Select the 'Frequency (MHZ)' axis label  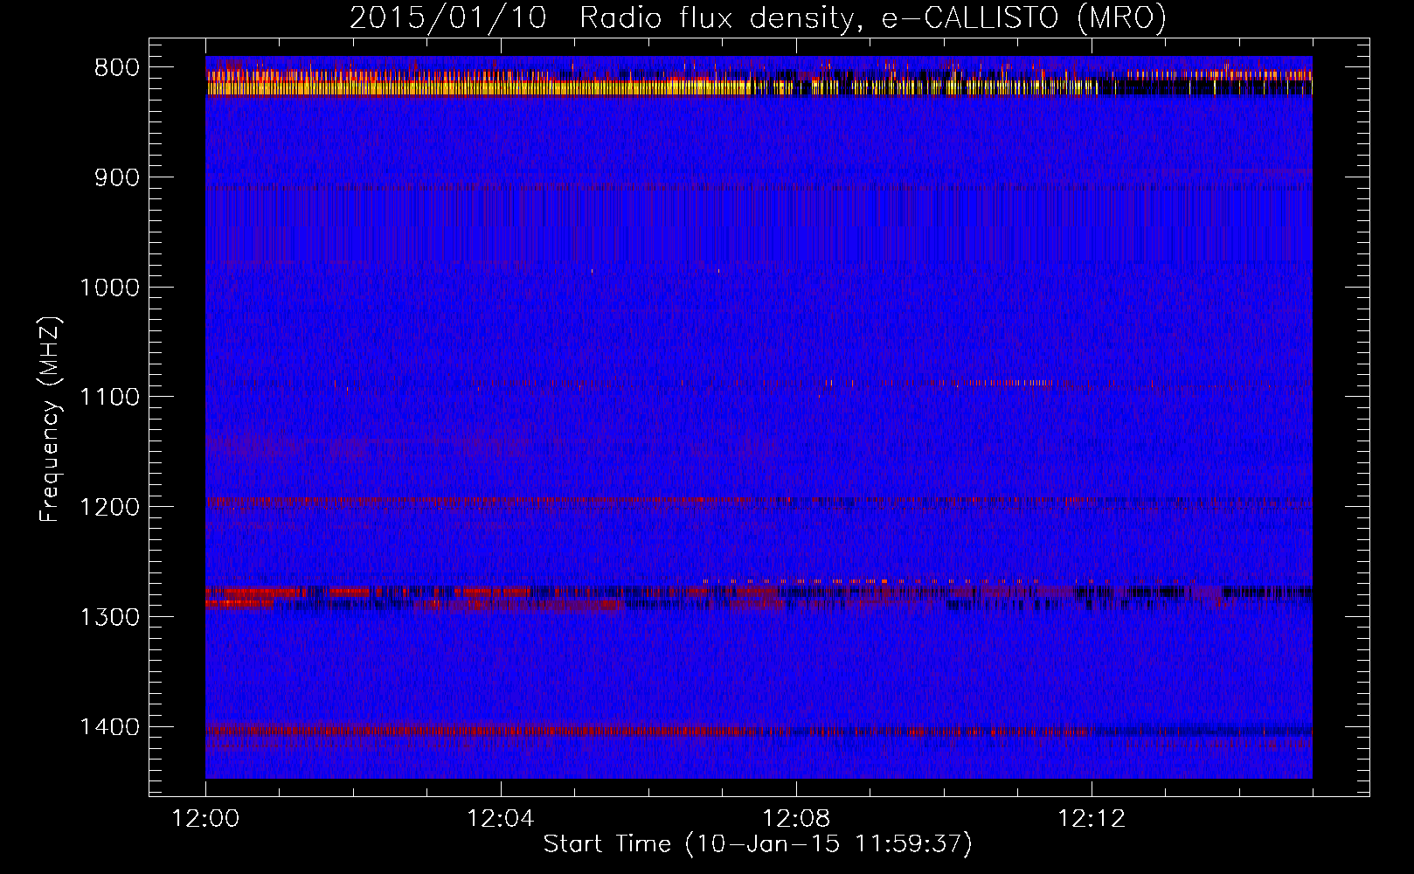tap(50, 419)
